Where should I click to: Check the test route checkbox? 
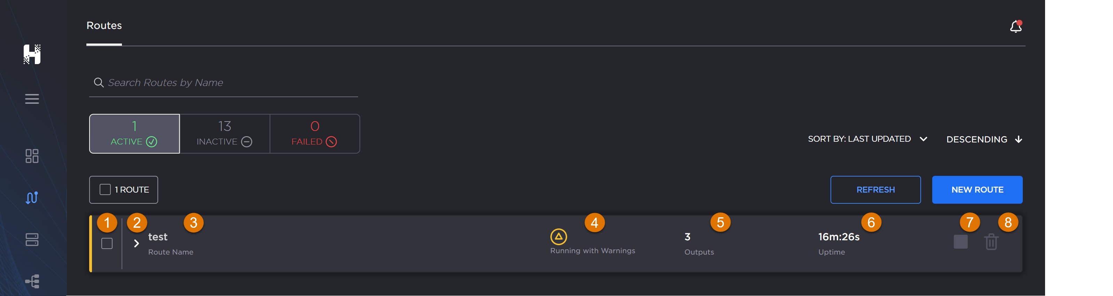(x=107, y=244)
